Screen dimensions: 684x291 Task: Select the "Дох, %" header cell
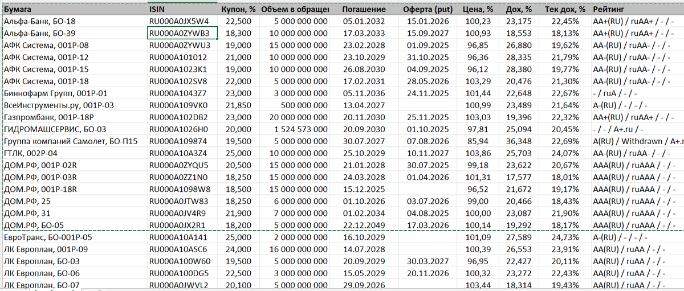click(518, 10)
